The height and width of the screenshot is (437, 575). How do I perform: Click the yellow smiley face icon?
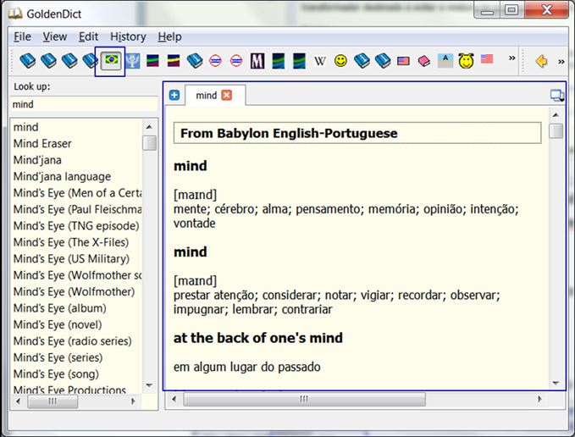pyautogui.click(x=340, y=61)
